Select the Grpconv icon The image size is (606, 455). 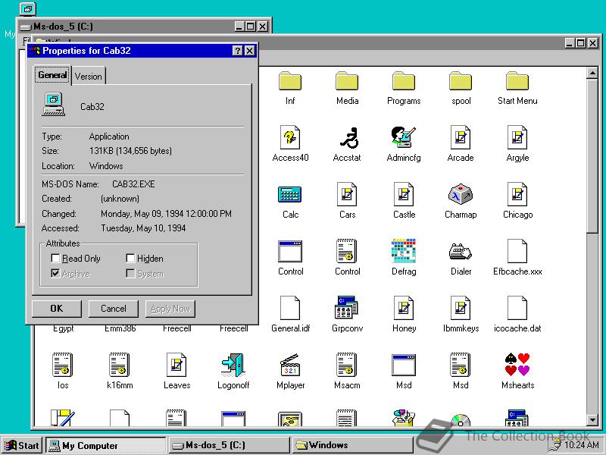click(x=347, y=308)
